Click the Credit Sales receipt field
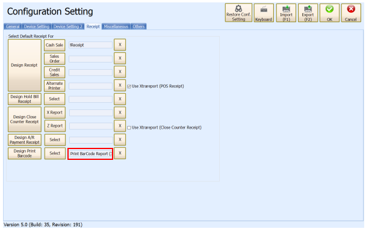The image size is (366, 232). click(90, 72)
